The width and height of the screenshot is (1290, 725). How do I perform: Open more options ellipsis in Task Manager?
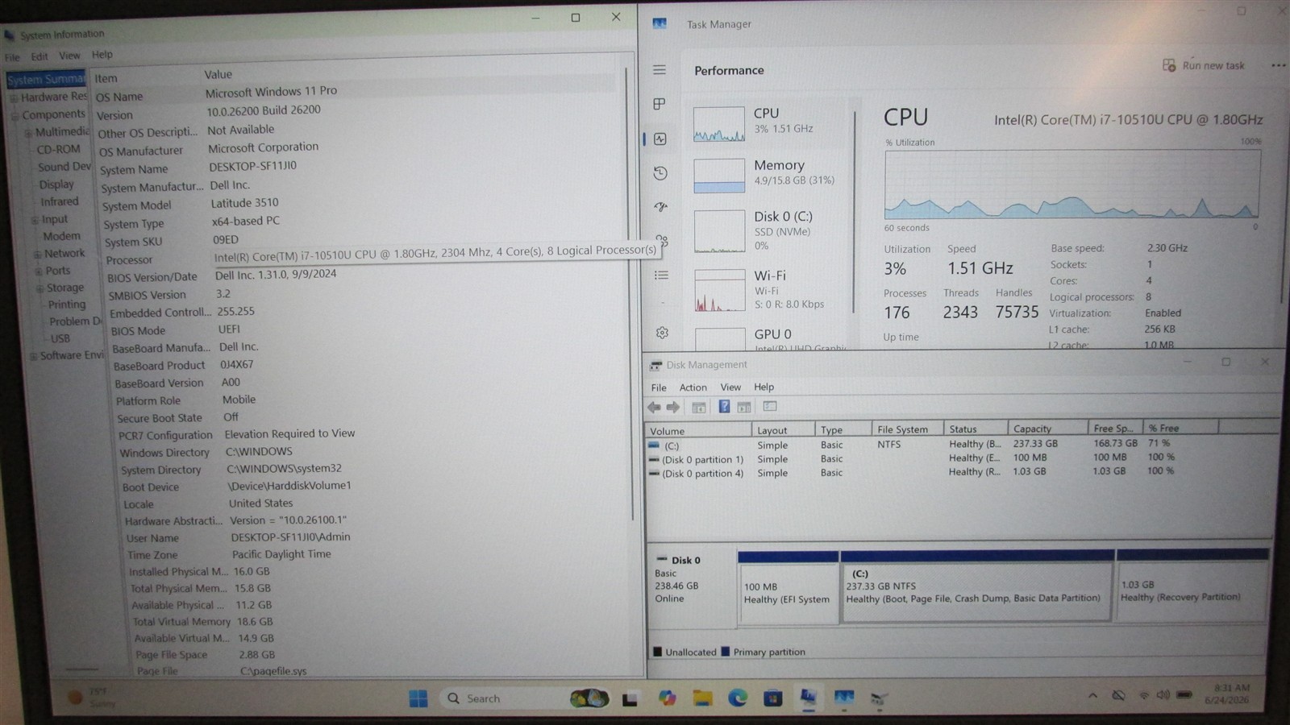(x=1278, y=65)
